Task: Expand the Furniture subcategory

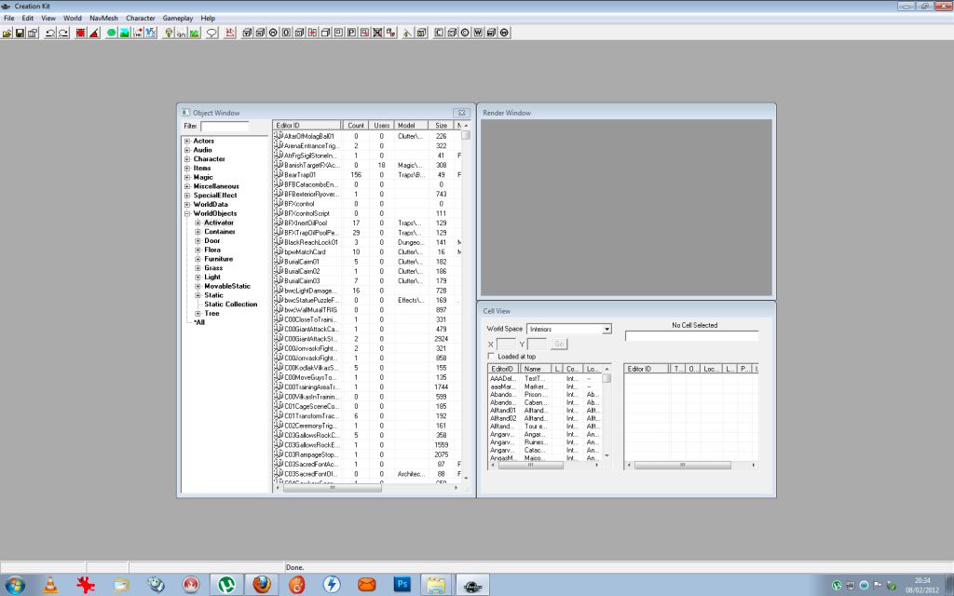Action: (198, 259)
